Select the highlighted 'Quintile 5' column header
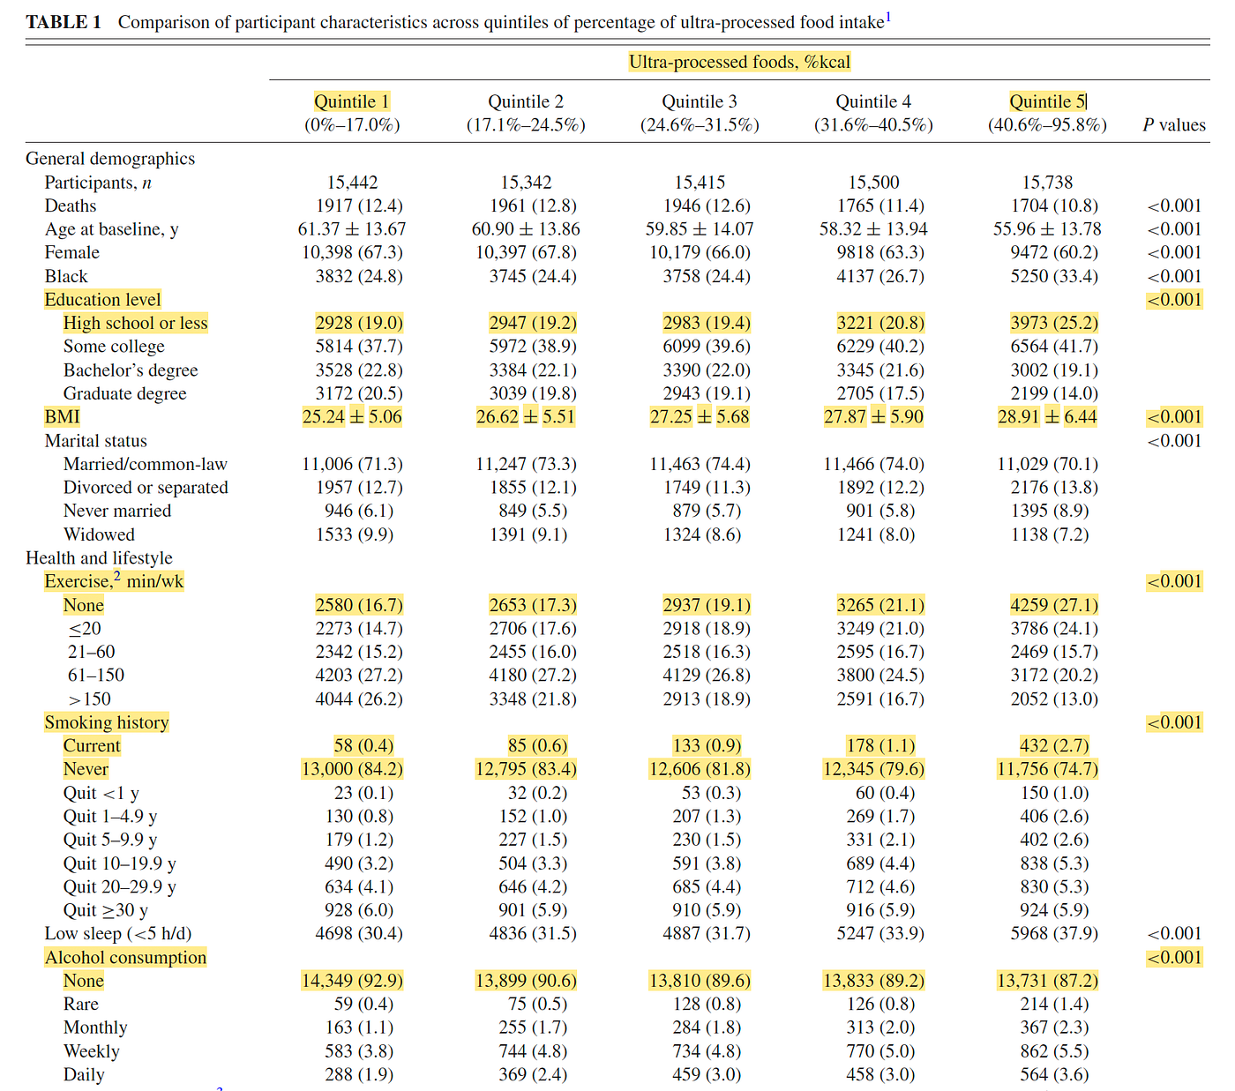Image resolution: width=1235 pixels, height=1091 pixels. coord(1047,101)
